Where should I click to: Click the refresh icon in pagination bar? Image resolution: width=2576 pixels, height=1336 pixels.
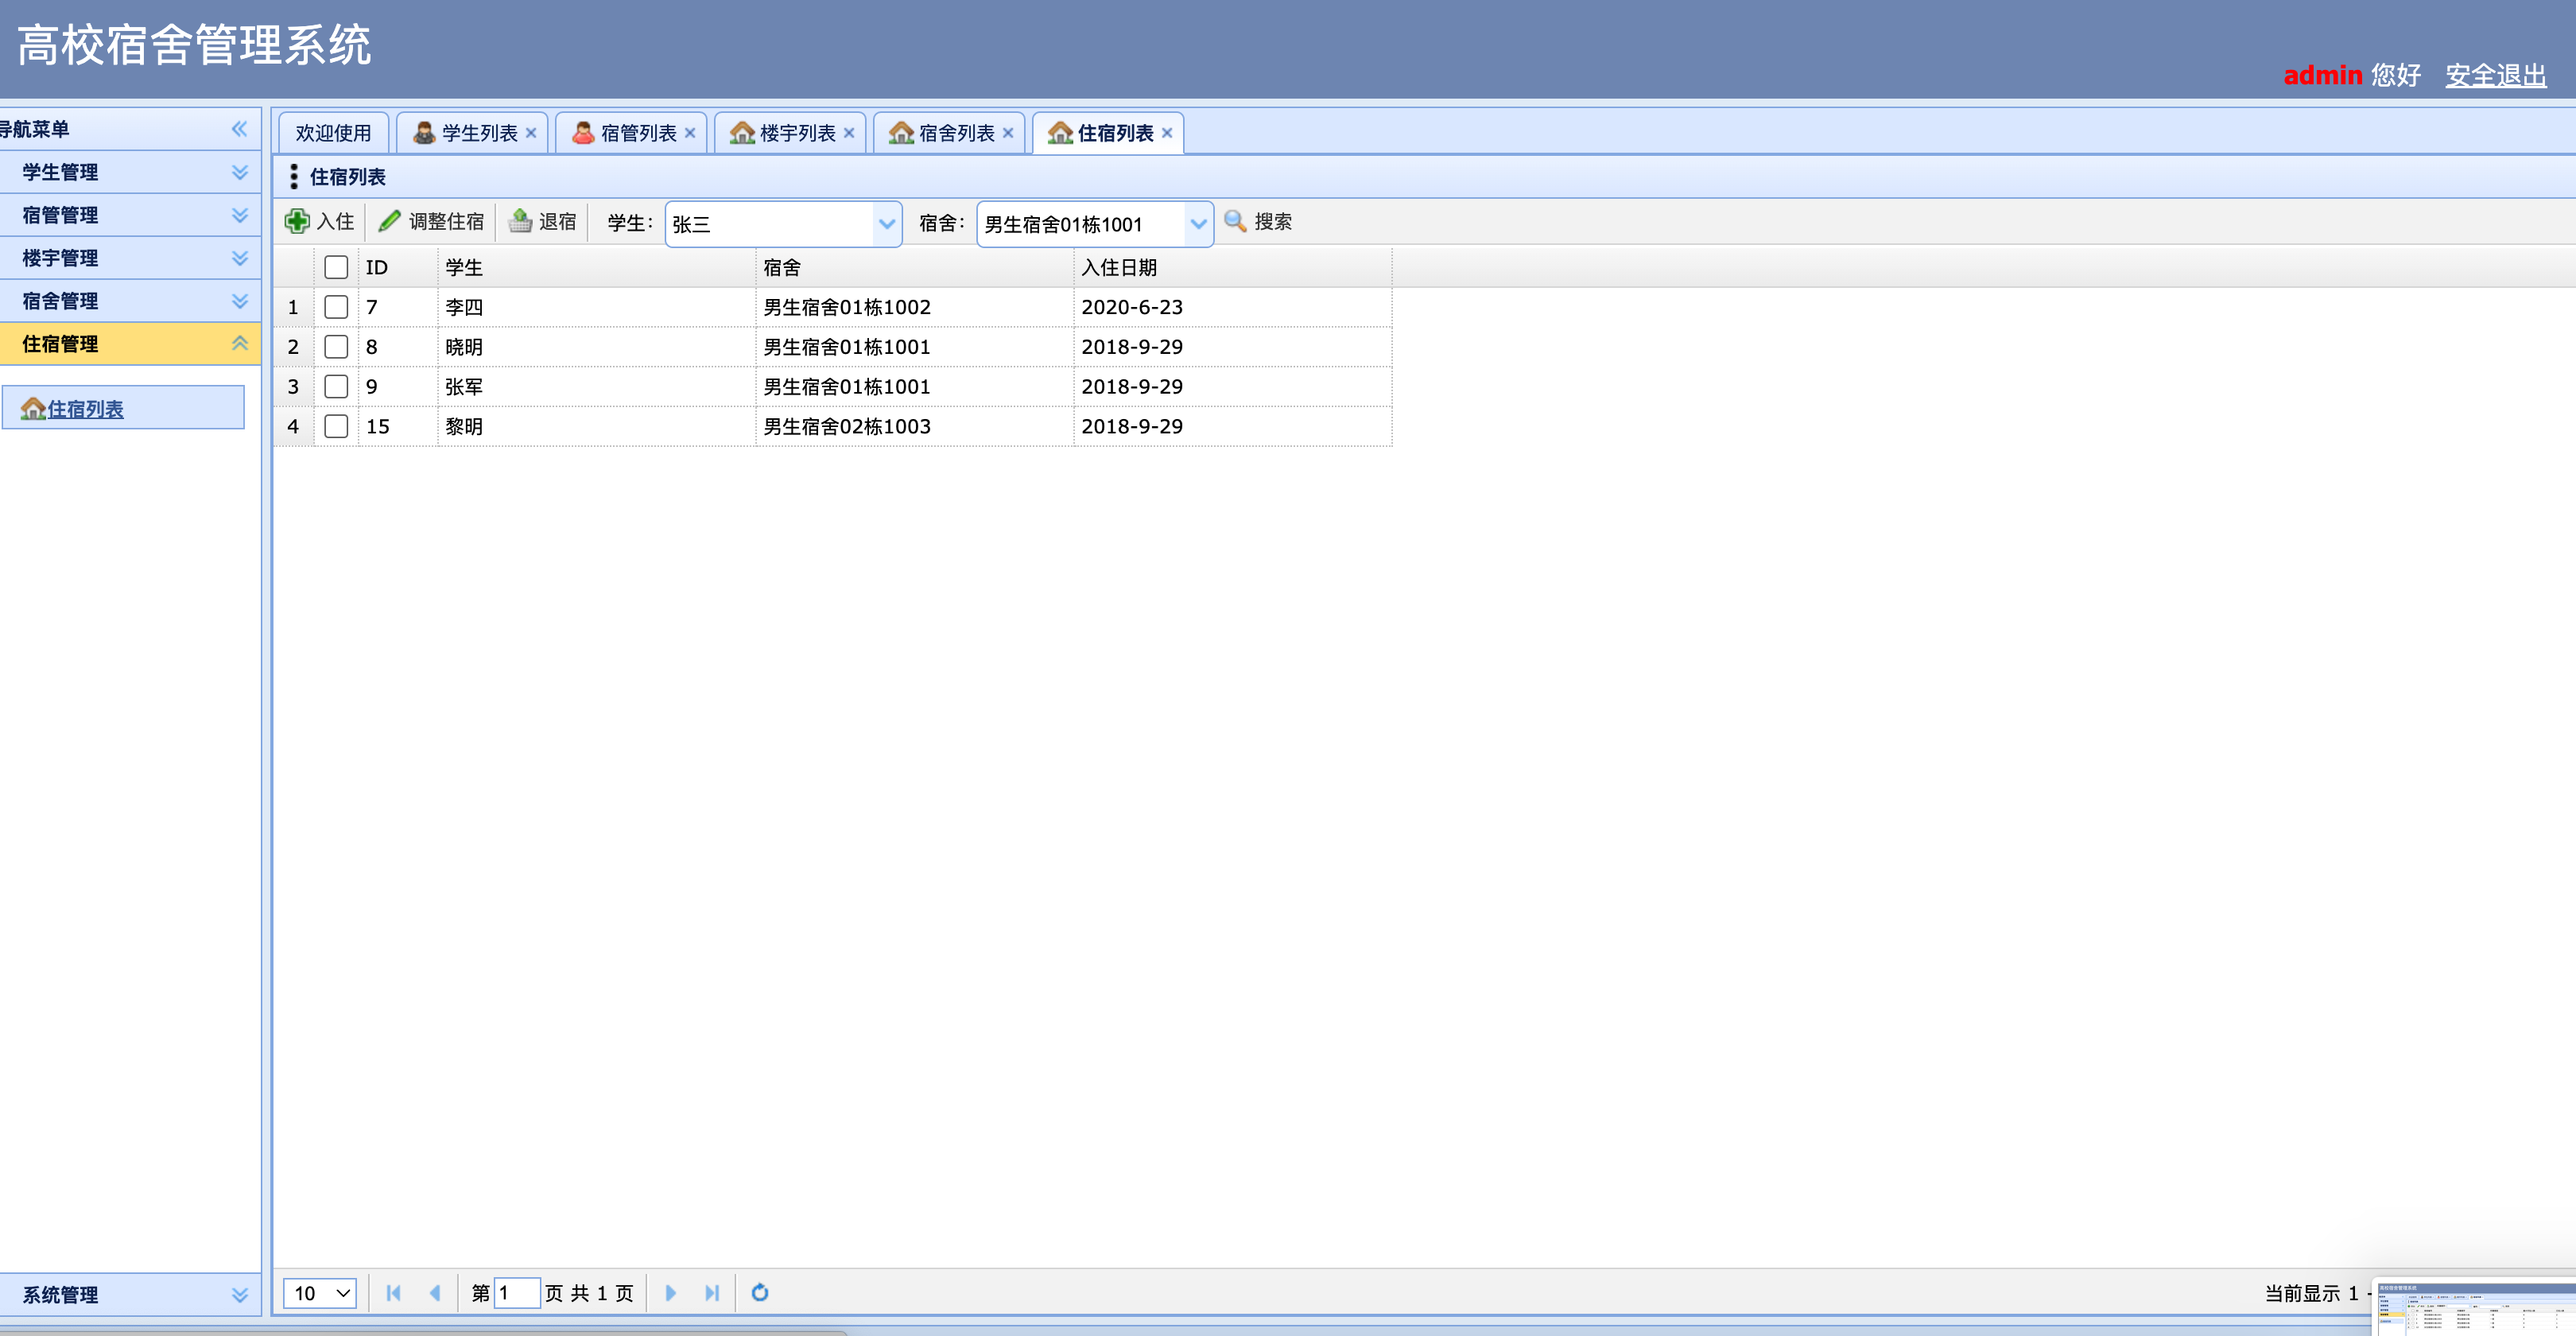[x=760, y=1292]
